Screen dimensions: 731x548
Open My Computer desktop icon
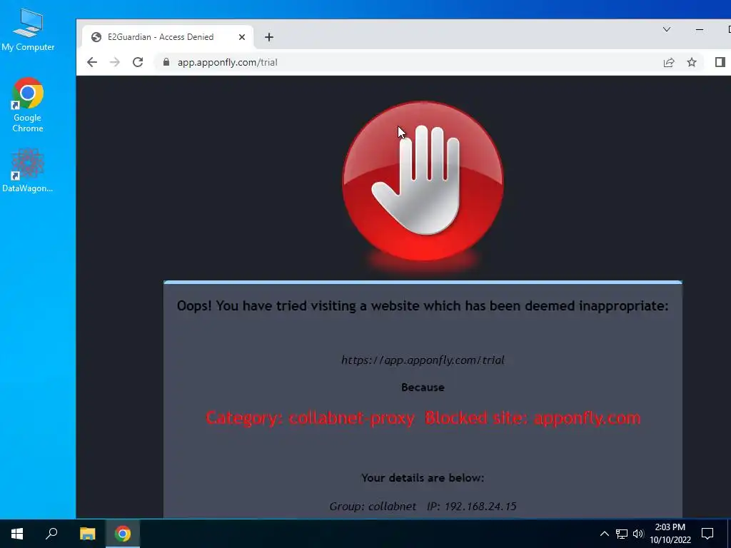click(28, 29)
